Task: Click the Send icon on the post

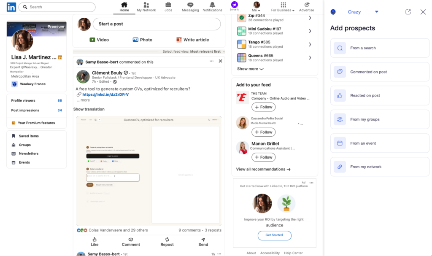Action: click(203, 240)
